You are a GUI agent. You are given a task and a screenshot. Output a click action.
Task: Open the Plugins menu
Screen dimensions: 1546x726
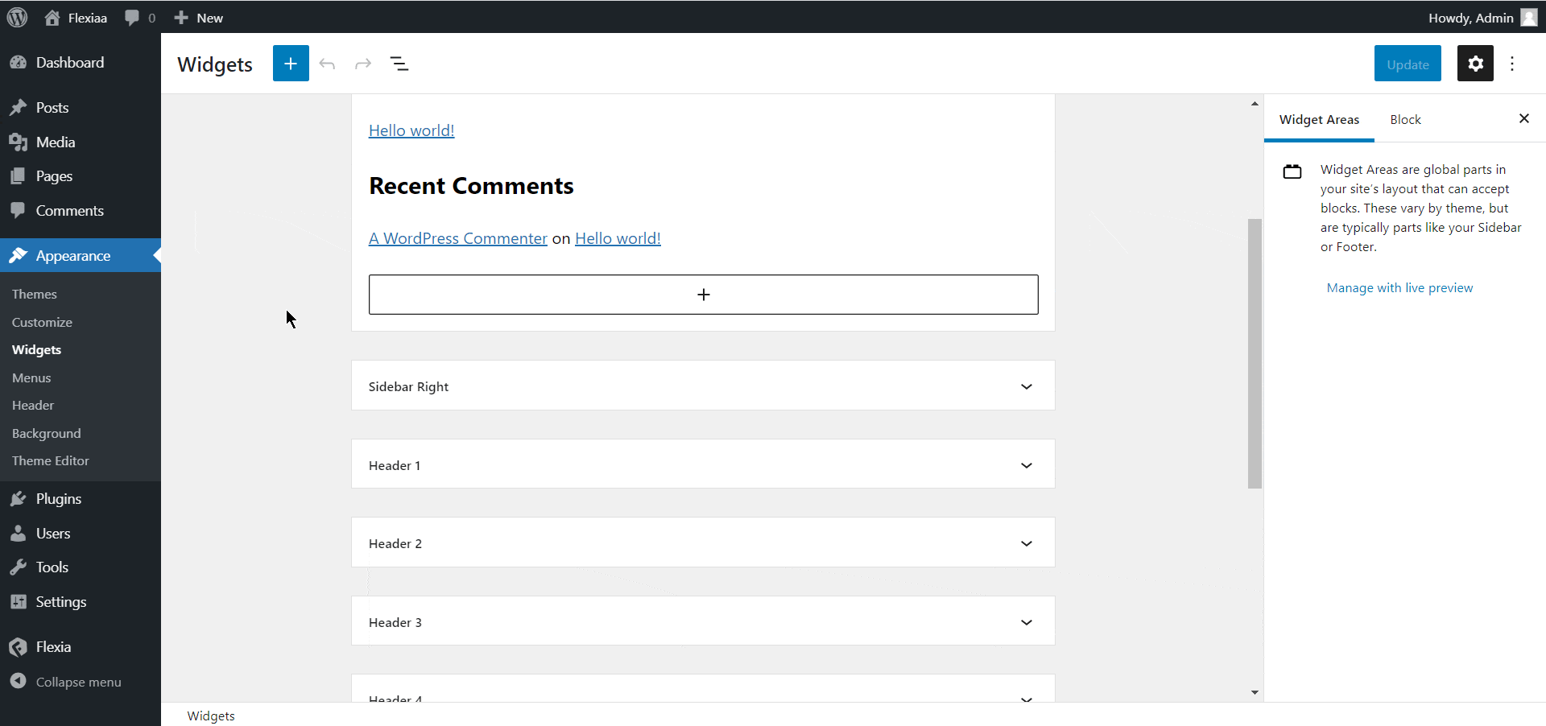click(x=58, y=499)
